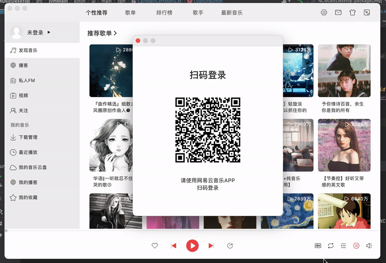This screenshot has height=263, width=386.
Task: Click the 关注 person icon
Action: tap(13, 111)
